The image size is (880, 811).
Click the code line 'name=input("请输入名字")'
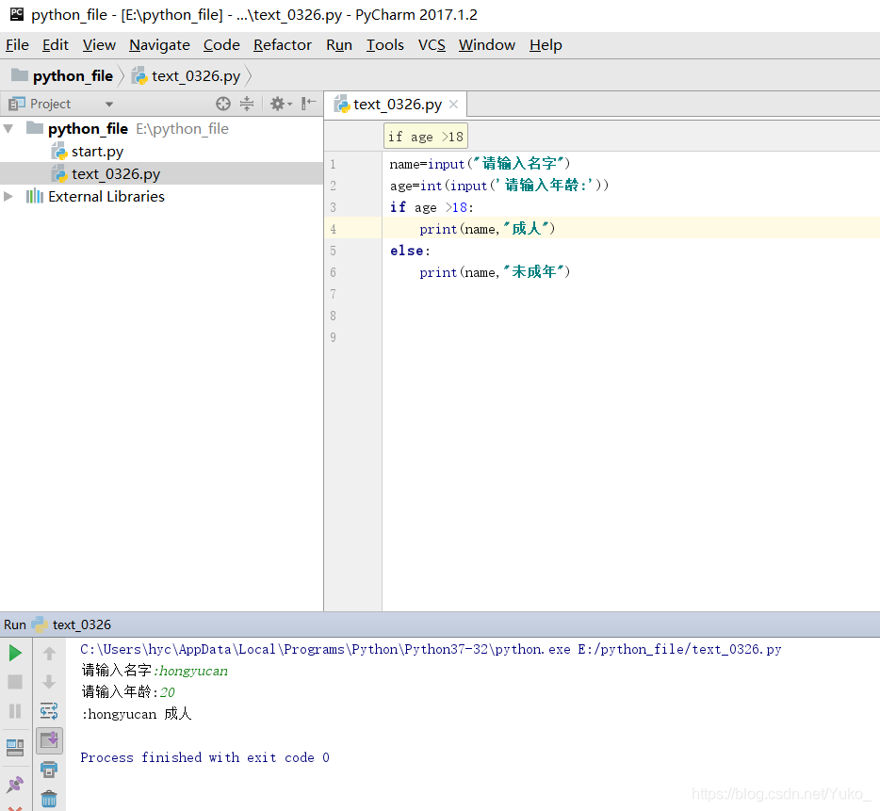480,164
